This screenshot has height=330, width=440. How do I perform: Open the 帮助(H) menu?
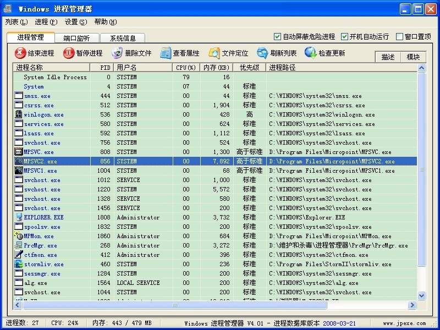point(106,22)
